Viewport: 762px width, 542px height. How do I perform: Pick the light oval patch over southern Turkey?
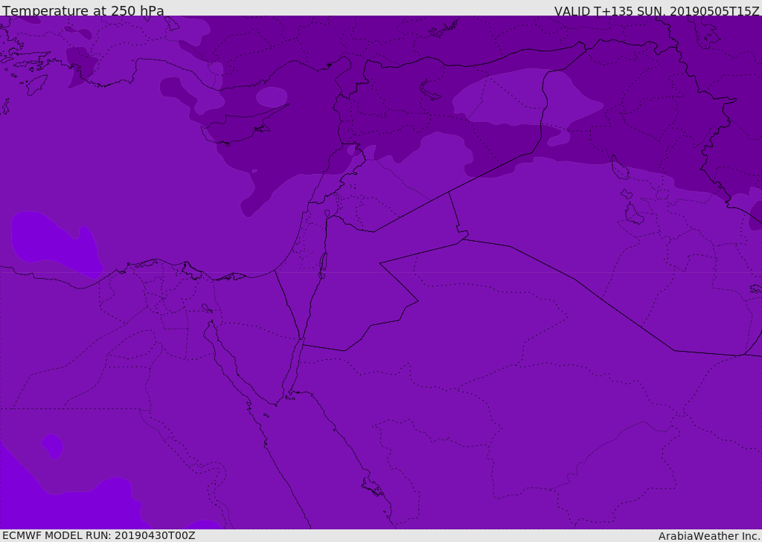click(272, 97)
